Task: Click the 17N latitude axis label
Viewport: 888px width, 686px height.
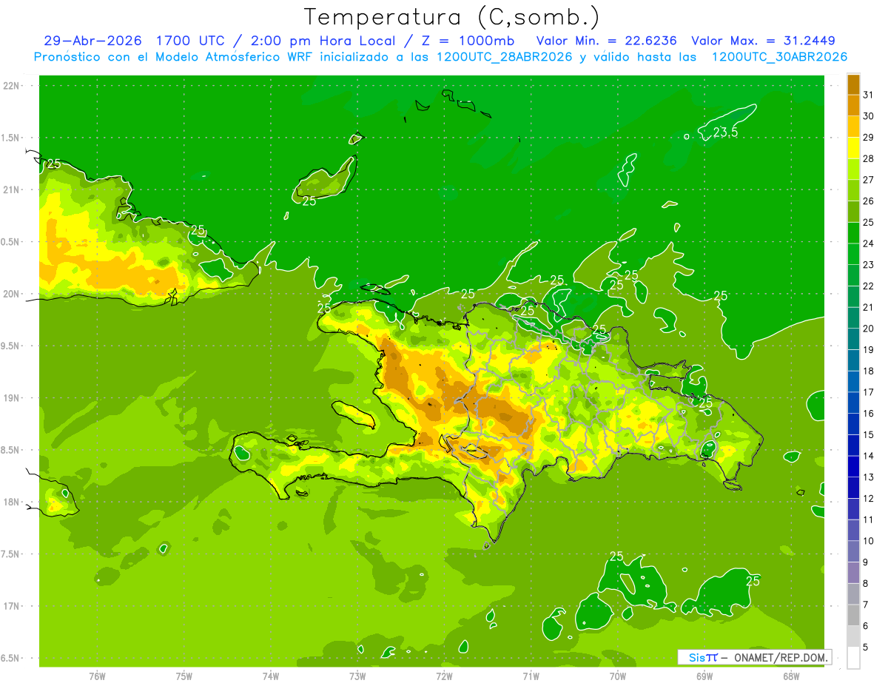Action: point(13,606)
